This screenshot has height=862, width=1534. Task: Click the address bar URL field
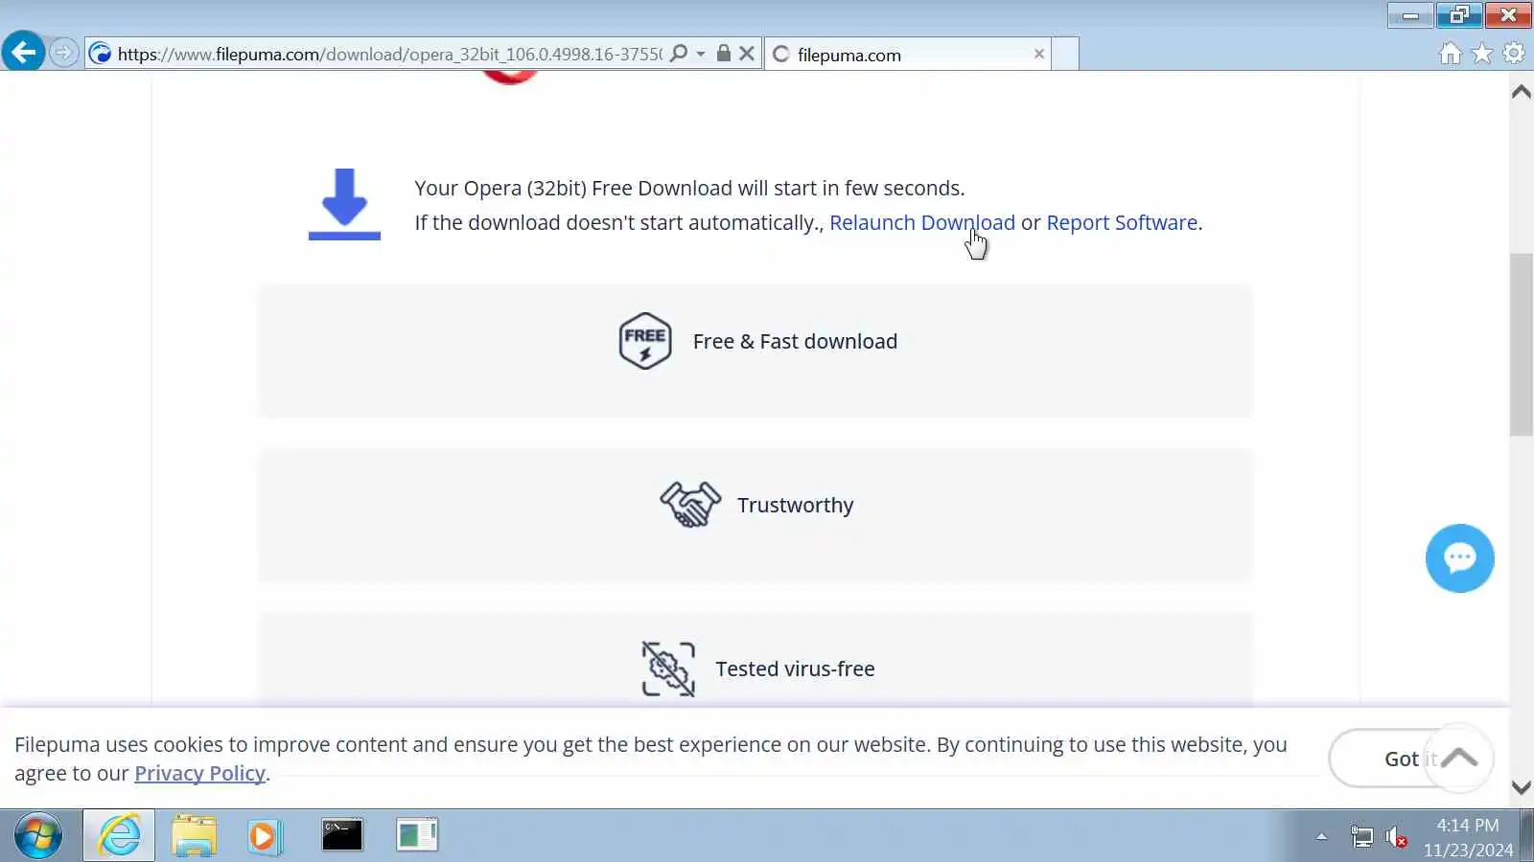tap(388, 54)
